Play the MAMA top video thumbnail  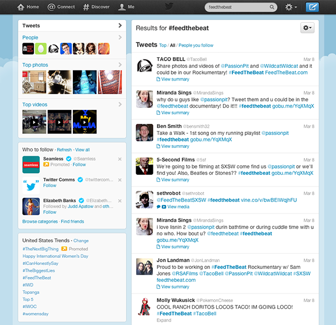pos(85,122)
